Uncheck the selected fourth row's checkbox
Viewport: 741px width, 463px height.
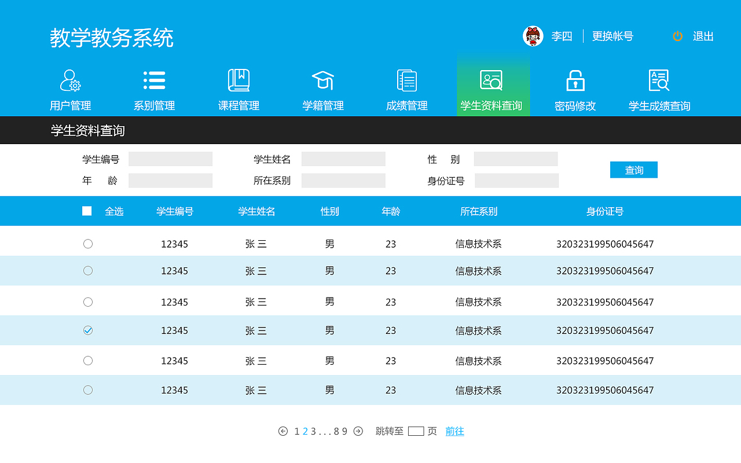pos(87,330)
